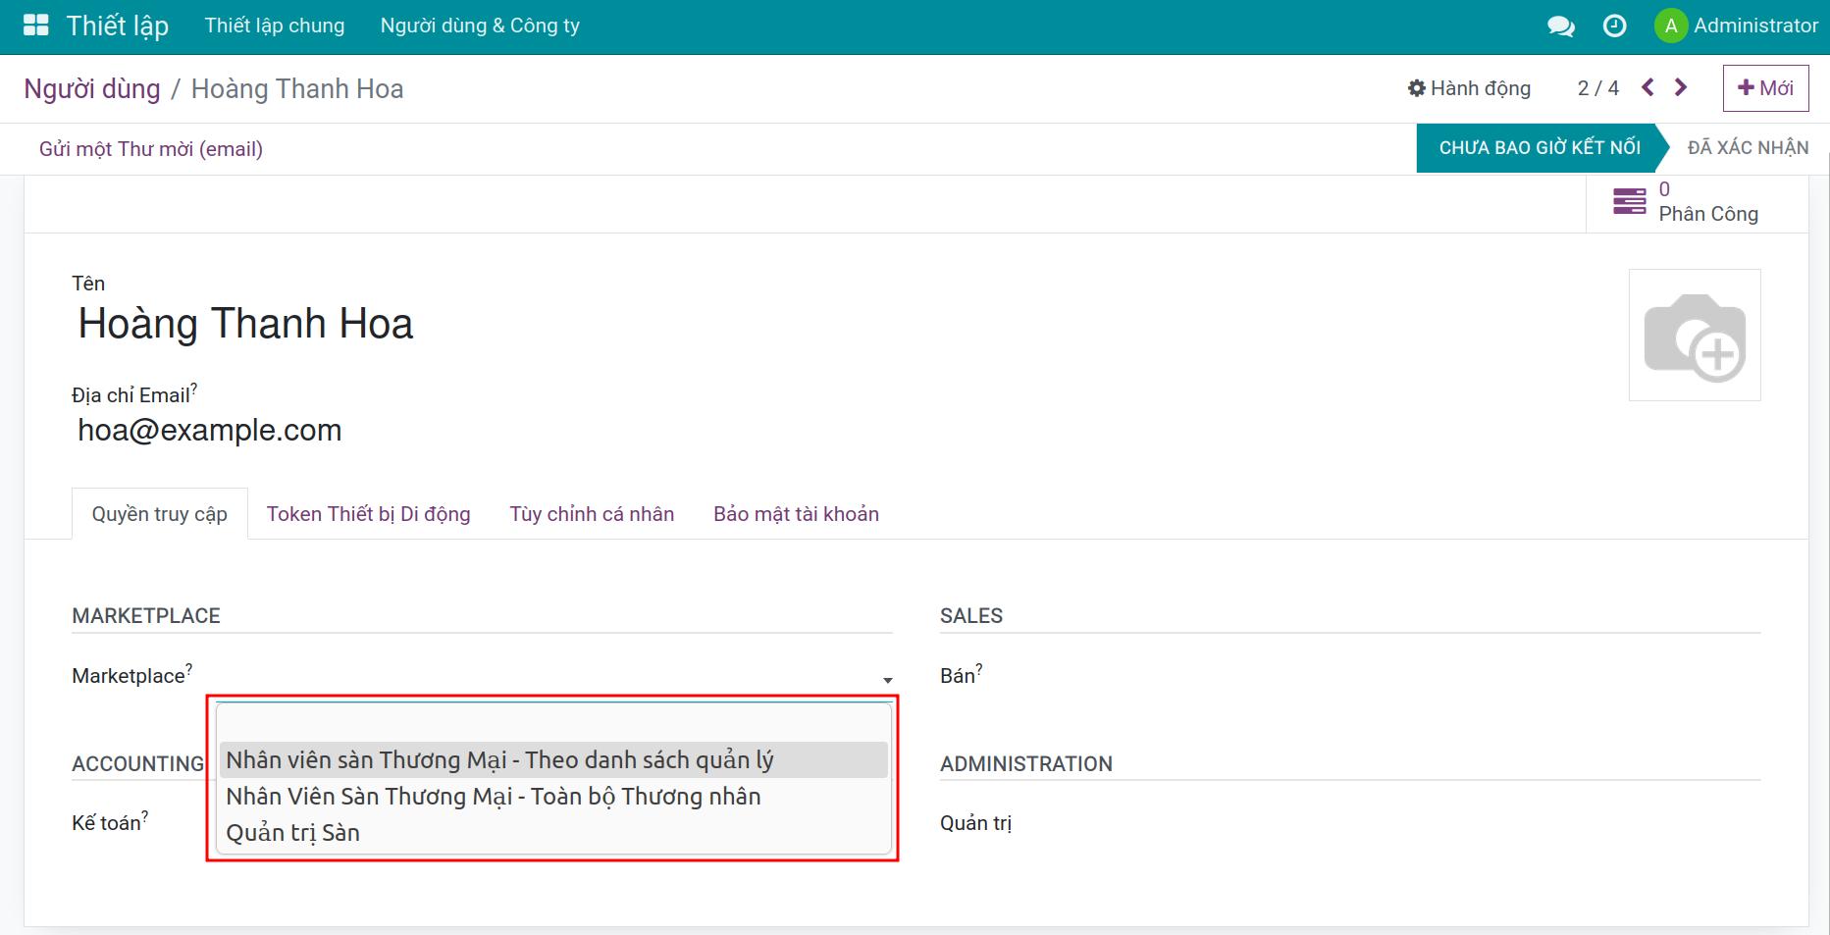Screen dimensions: 1830x935
Task: Click the Bán field label
Action: click(960, 676)
